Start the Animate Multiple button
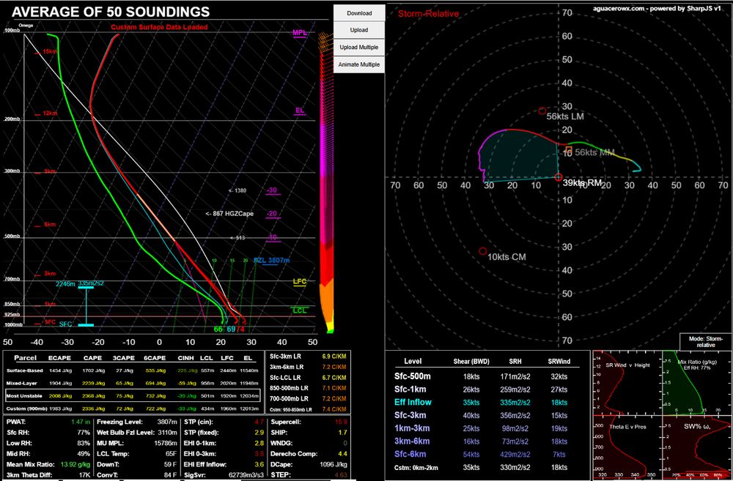Viewport: 733px width, 481px height. (359, 64)
